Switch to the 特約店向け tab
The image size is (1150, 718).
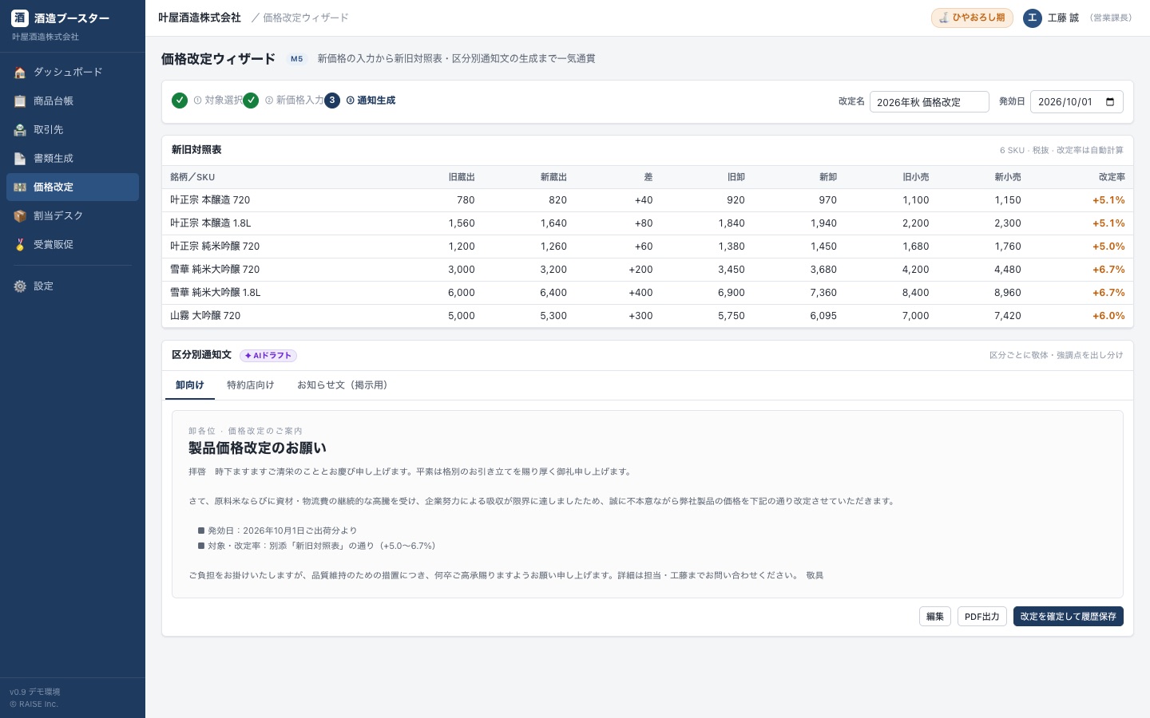(251, 385)
